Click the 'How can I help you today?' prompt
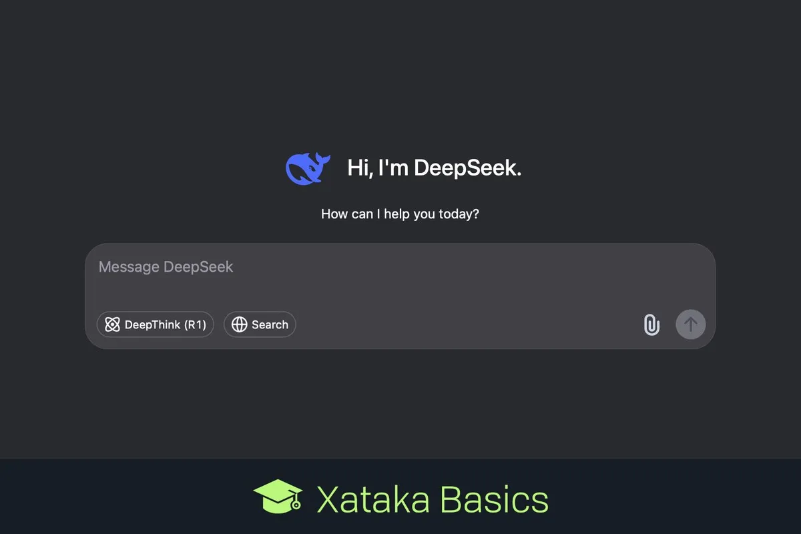Viewport: 801px width, 534px height. click(400, 214)
